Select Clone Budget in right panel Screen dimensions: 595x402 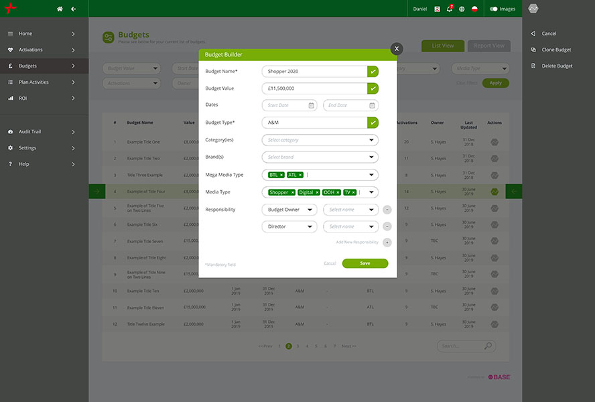click(x=556, y=50)
